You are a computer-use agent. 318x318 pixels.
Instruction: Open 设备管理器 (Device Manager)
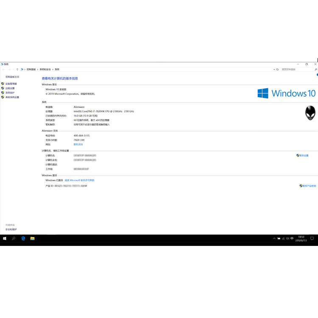point(11,84)
